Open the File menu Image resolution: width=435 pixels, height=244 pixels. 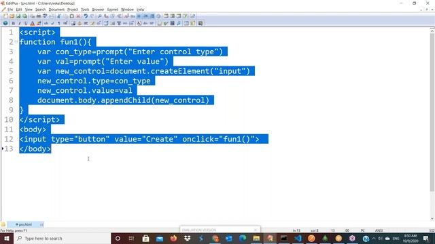click(x=10, y=9)
